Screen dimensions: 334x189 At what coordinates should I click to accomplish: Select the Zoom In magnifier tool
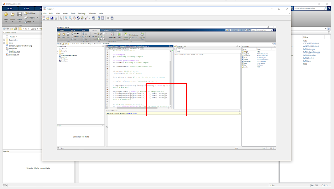click(x=66, y=18)
